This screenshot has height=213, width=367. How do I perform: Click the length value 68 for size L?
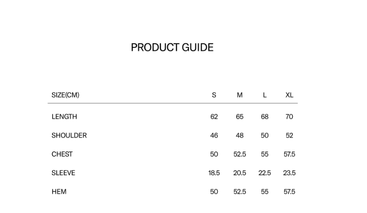265,117
